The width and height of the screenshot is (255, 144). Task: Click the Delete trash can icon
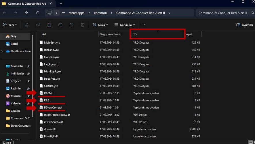click(x=83, y=25)
